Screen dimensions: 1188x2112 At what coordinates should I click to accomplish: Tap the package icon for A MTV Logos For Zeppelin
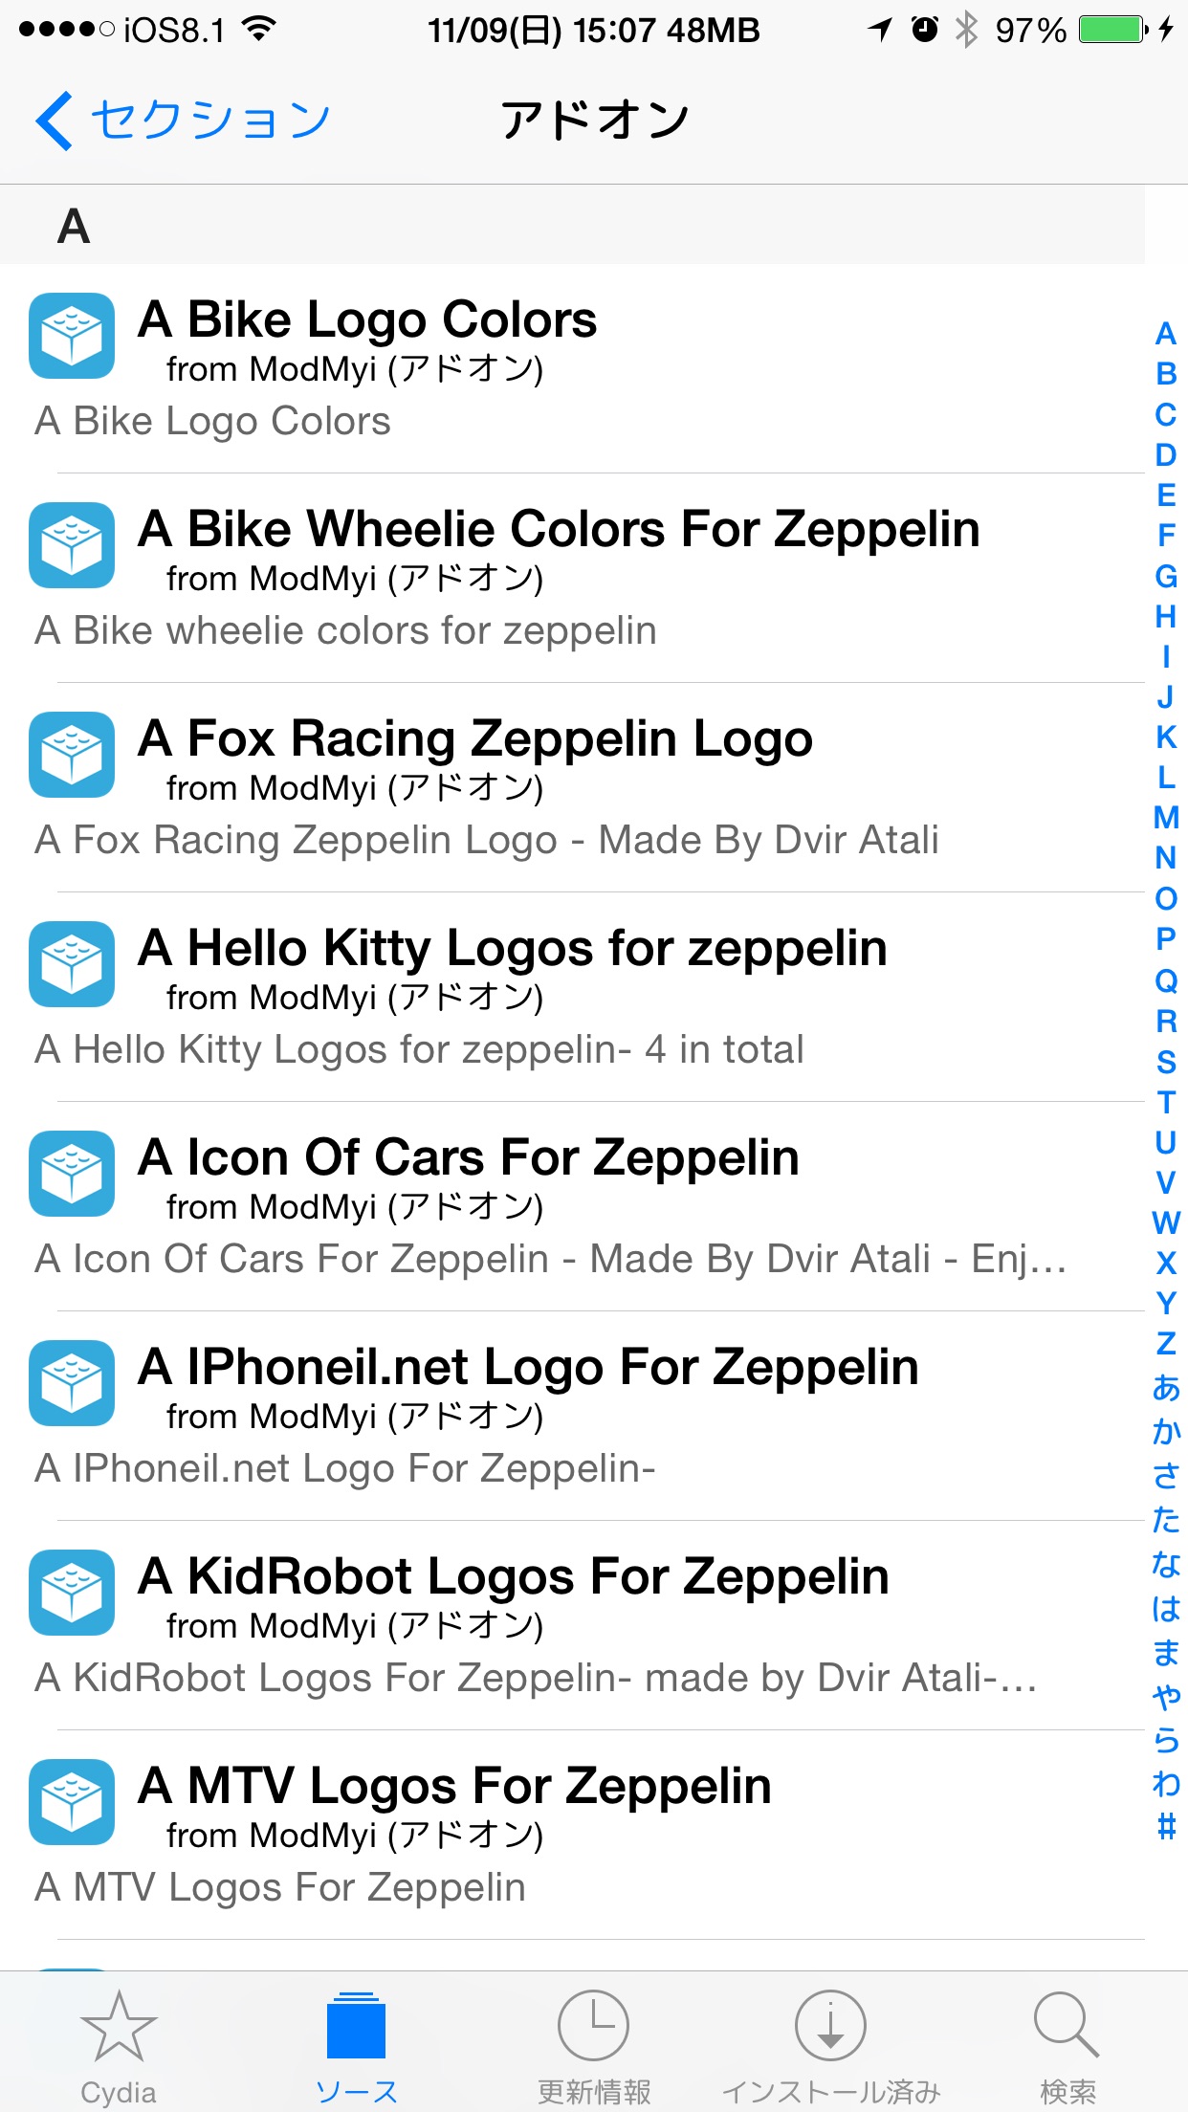point(72,1802)
